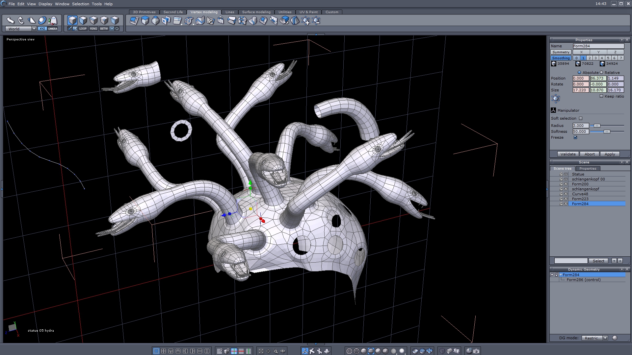This screenshot has height=355, width=632.
Task: Switch to the Surface modeling tab
Action: coord(256,12)
